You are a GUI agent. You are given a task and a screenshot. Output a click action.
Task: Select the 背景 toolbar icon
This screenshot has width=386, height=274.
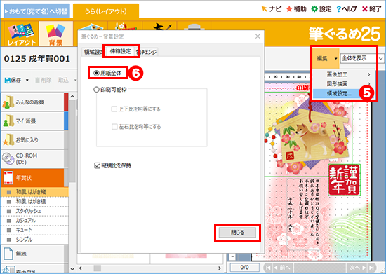pos(56,34)
